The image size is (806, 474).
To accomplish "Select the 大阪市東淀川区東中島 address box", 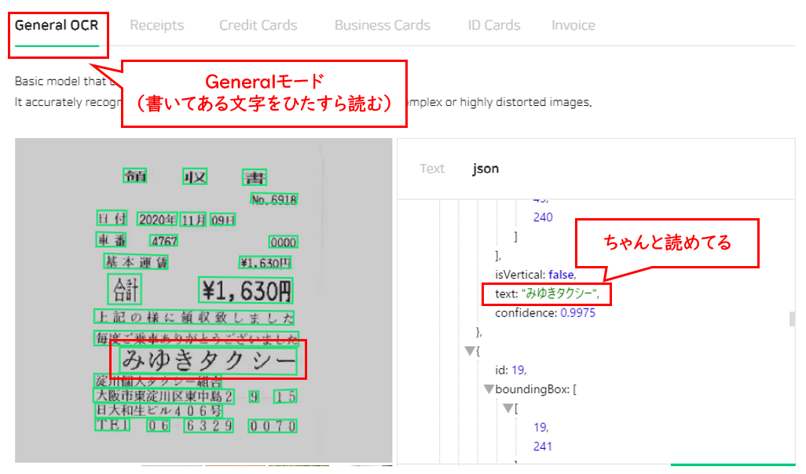I will coord(164,396).
